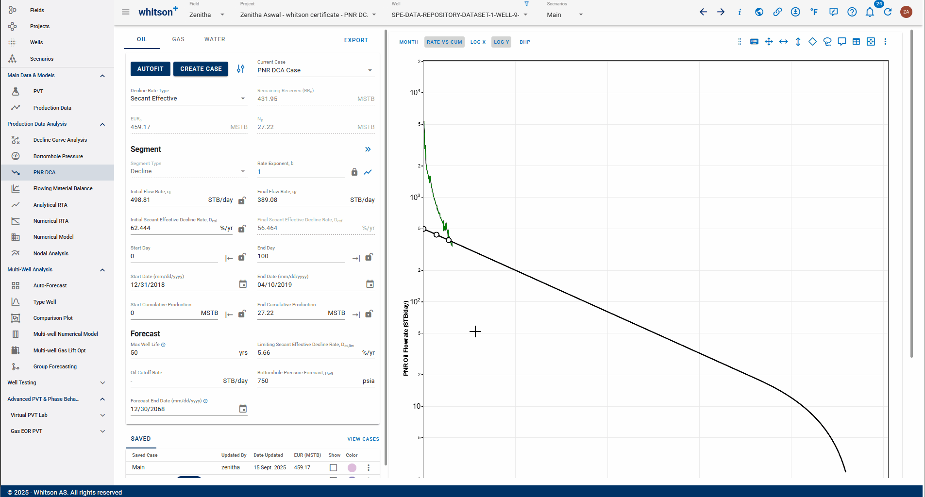Open the hamburger menu next to whitson logo

click(x=126, y=12)
